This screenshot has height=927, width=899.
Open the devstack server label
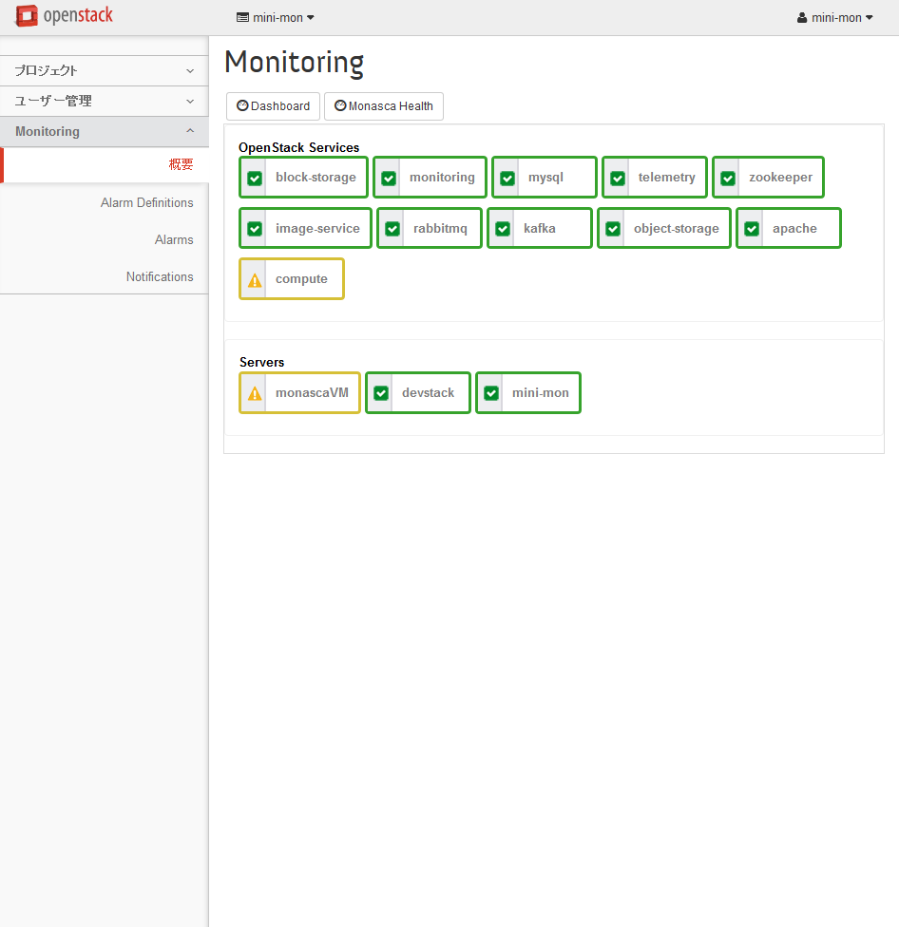[429, 392]
